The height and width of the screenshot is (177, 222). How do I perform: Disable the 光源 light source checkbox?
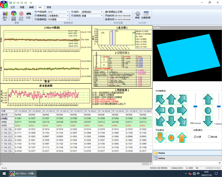(x=195, y=137)
